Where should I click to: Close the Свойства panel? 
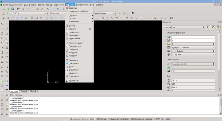(x=221, y=22)
